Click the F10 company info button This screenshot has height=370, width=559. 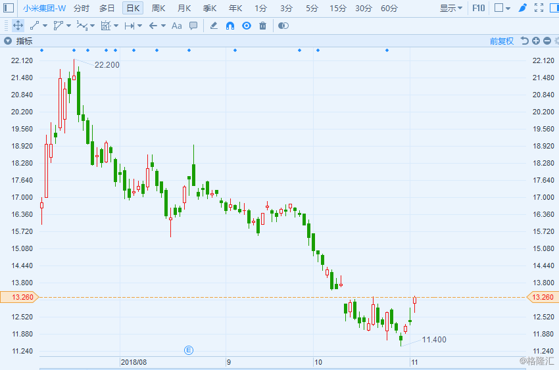[478, 8]
